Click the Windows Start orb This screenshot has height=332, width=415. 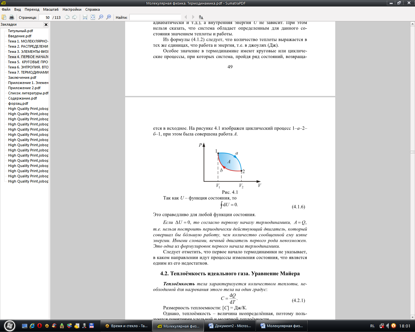9,326
